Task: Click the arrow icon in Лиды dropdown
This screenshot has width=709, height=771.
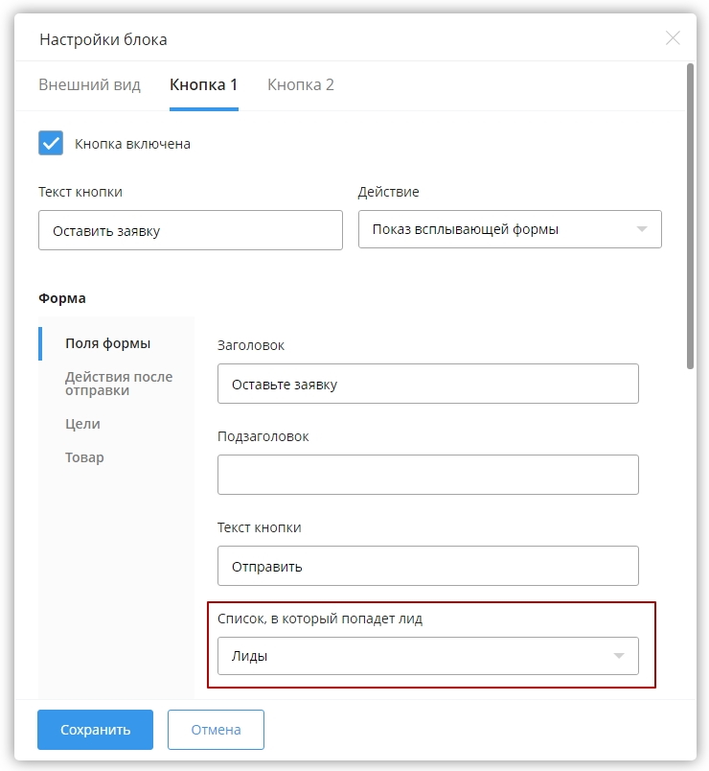Action: coord(619,656)
